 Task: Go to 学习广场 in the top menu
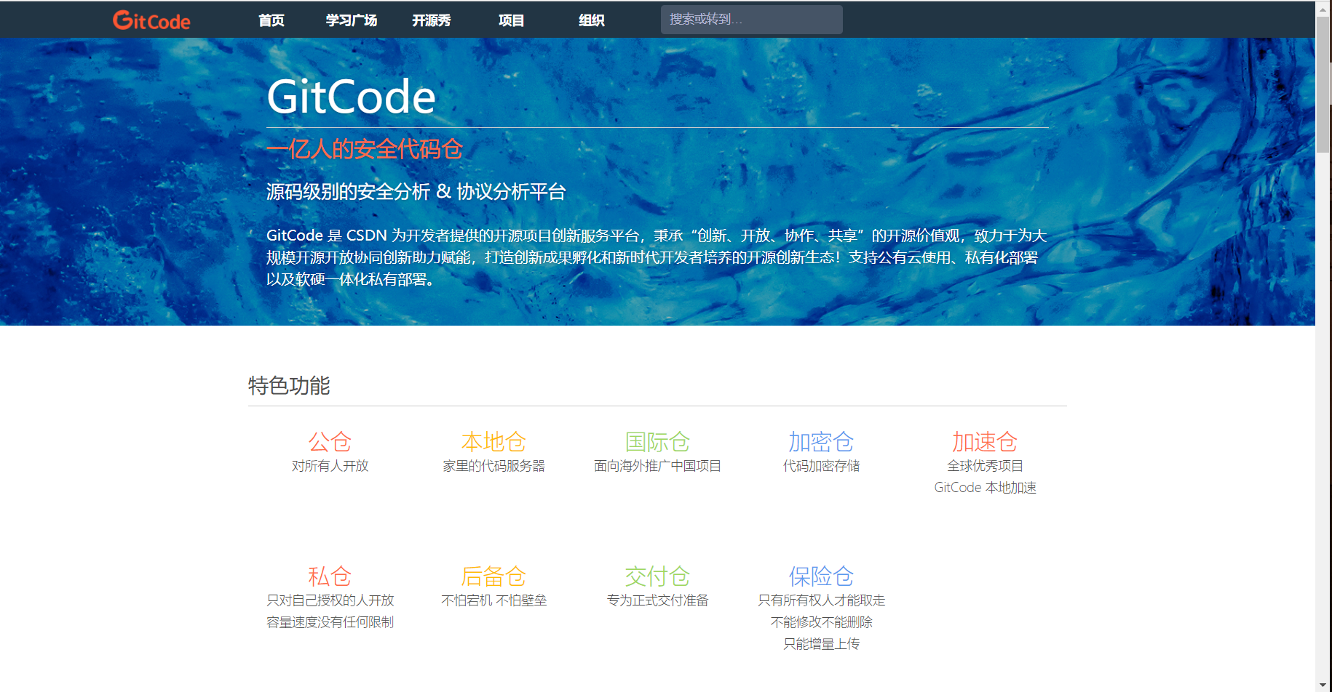point(352,20)
